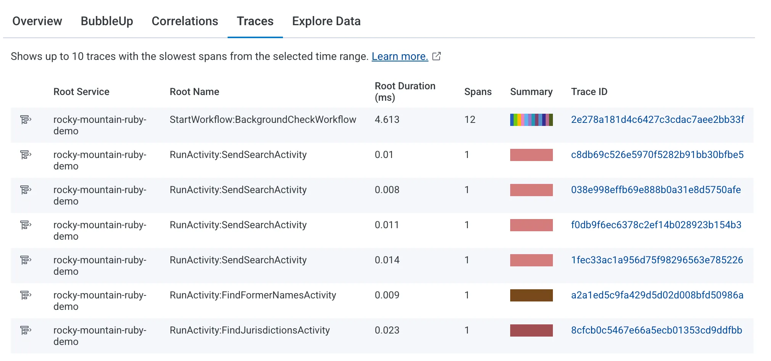Follow the Learn more link
771x361 pixels.
pyautogui.click(x=400, y=56)
